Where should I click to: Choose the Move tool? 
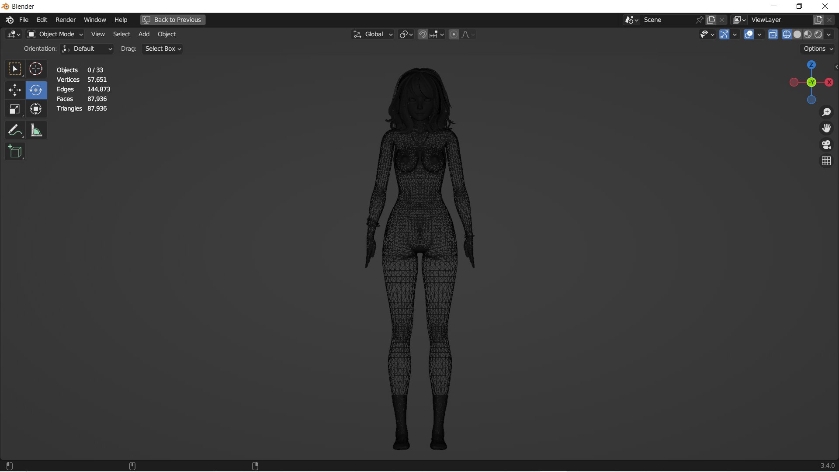[x=15, y=90]
